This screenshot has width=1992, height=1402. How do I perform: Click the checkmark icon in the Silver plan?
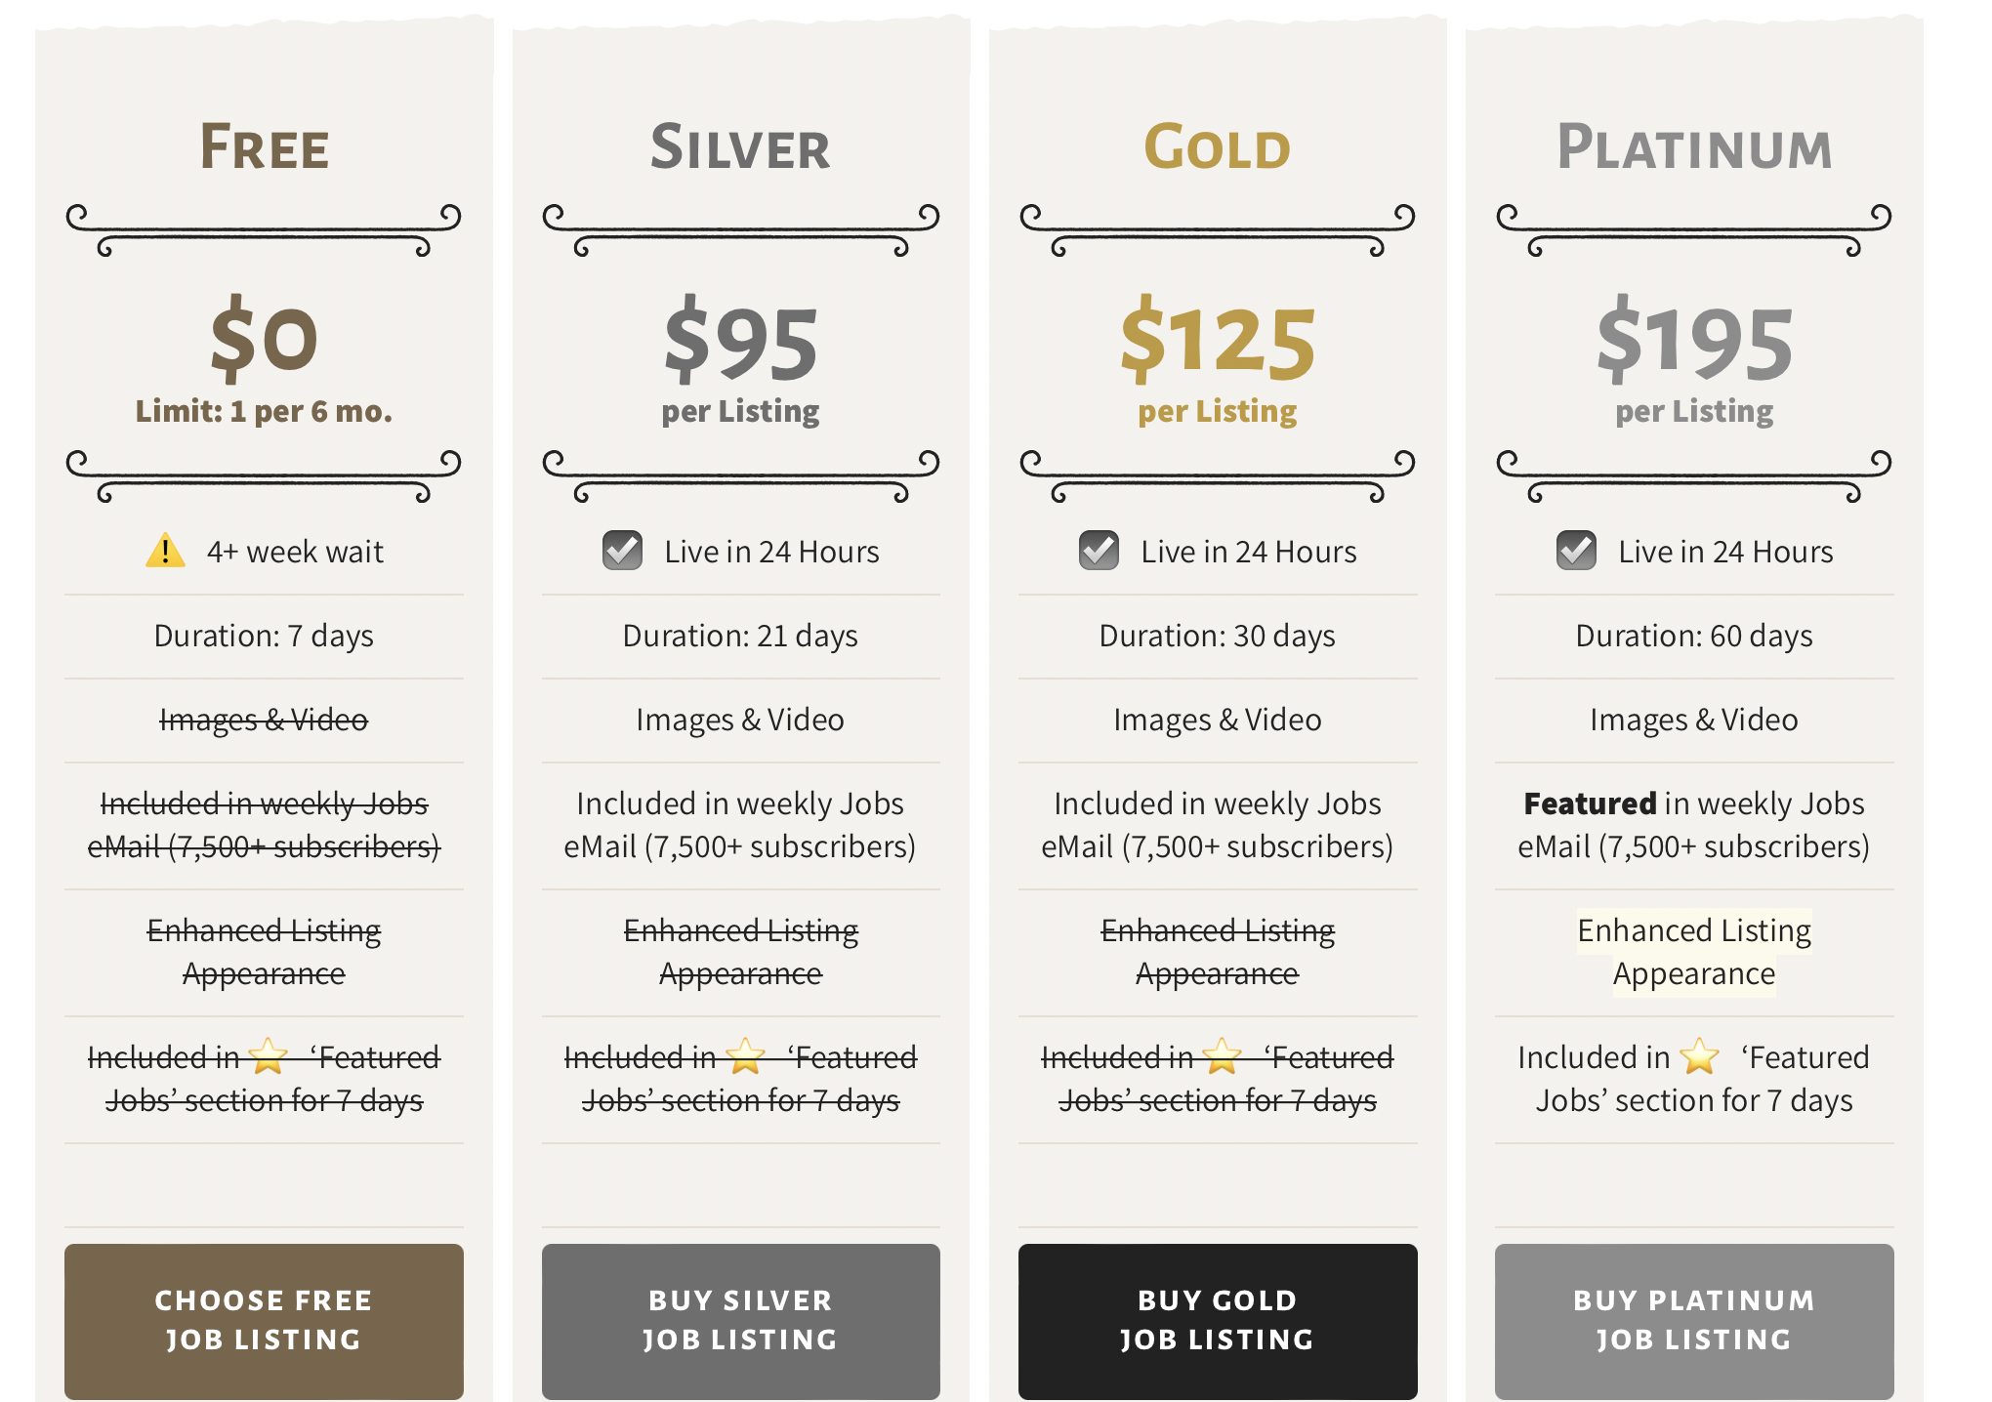click(x=622, y=551)
